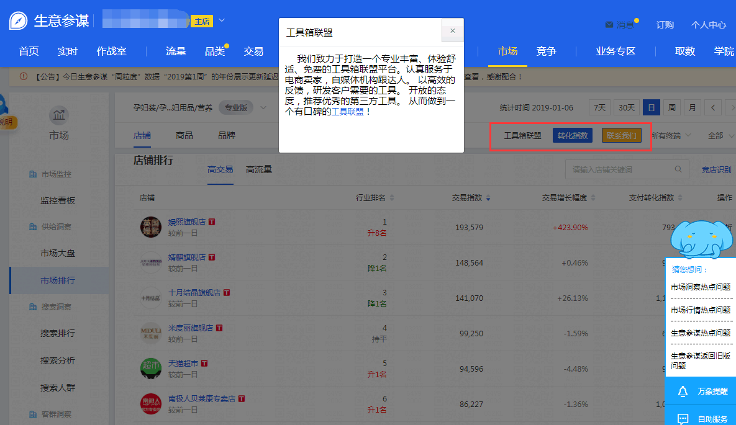The height and width of the screenshot is (425, 736).
Task: Open 市场大盘 in sidebar
Action: pos(58,253)
